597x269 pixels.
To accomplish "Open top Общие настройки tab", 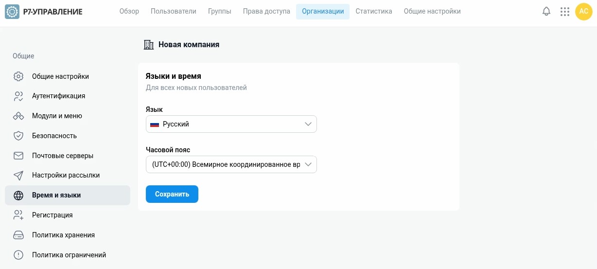I will tap(432, 11).
